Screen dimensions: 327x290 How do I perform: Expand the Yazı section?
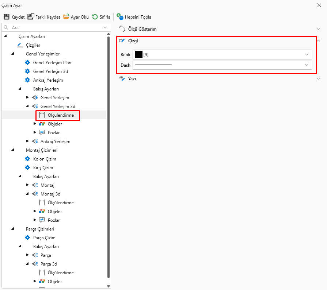(318, 79)
